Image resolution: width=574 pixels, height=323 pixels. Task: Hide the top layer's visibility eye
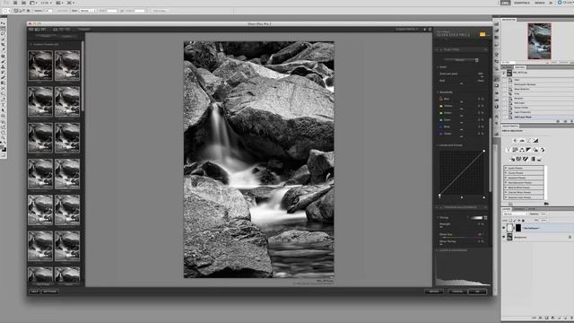[x=504, y=228]
